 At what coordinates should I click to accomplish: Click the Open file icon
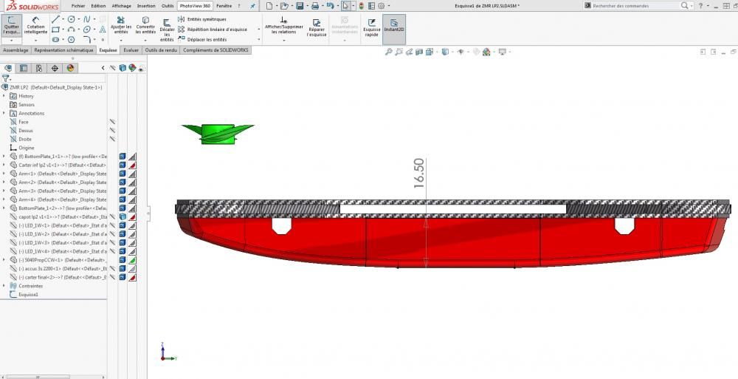coord(284,6)
